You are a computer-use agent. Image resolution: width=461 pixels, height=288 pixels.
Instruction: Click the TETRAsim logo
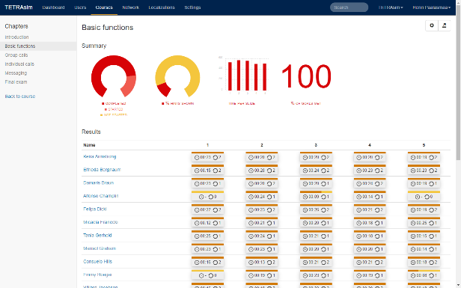pos(19,7)
